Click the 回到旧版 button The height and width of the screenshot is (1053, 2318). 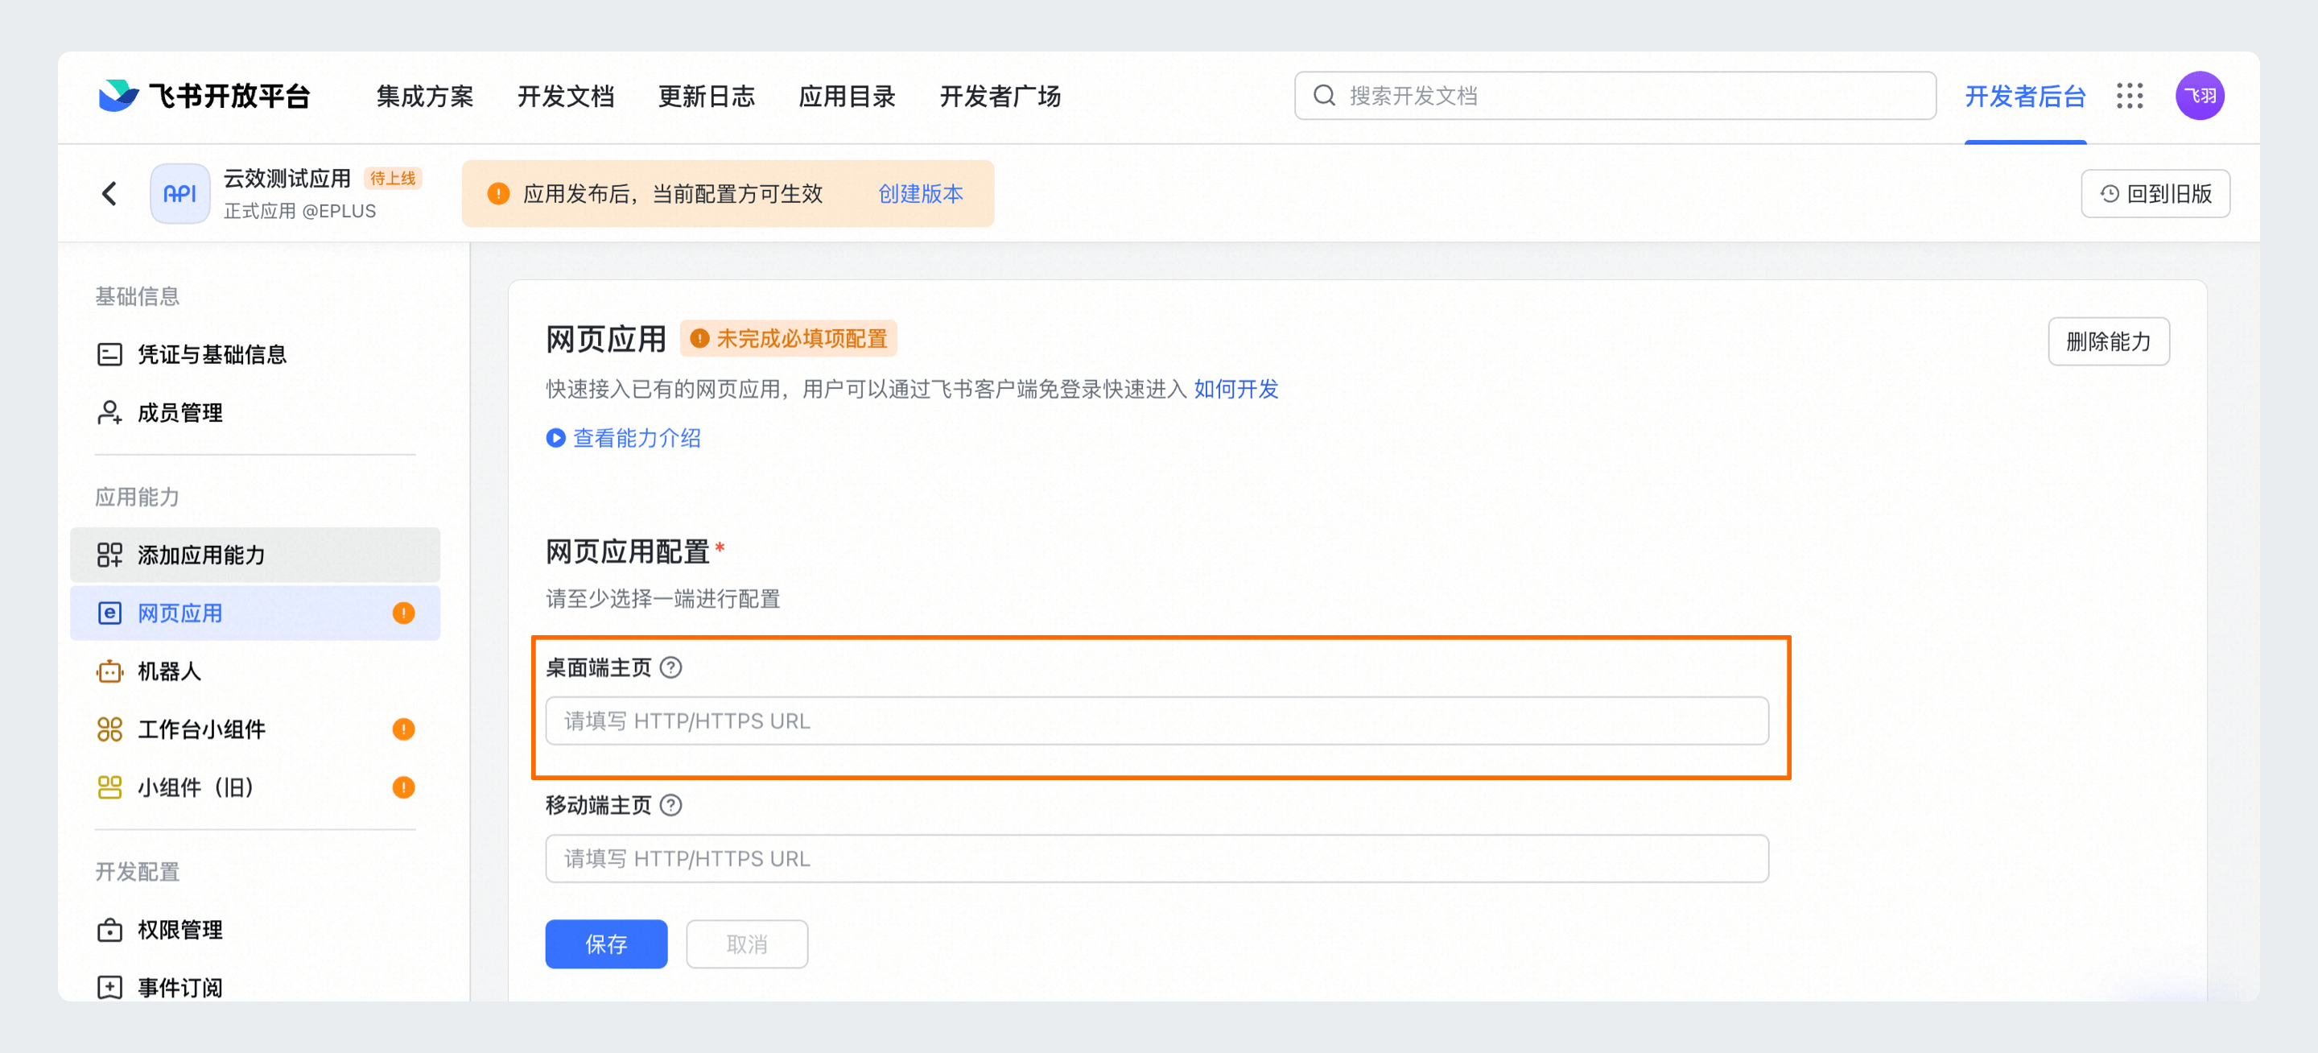[x=2156, y=193]
